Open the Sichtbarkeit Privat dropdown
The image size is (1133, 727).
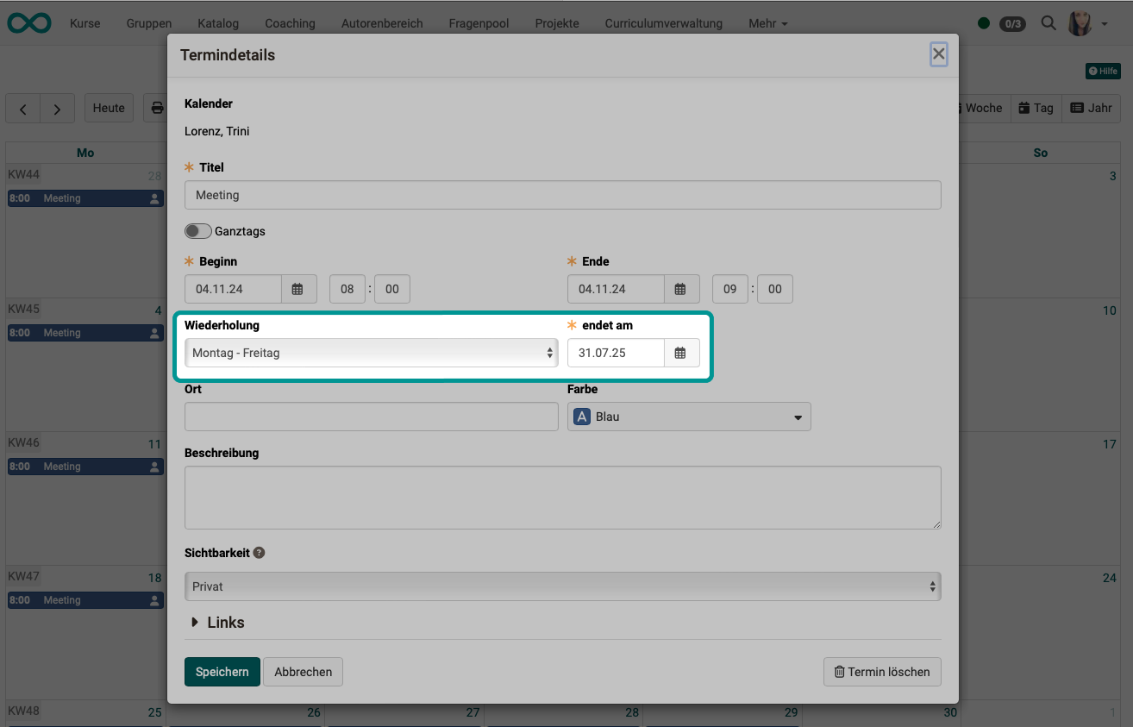click(562, 586)
